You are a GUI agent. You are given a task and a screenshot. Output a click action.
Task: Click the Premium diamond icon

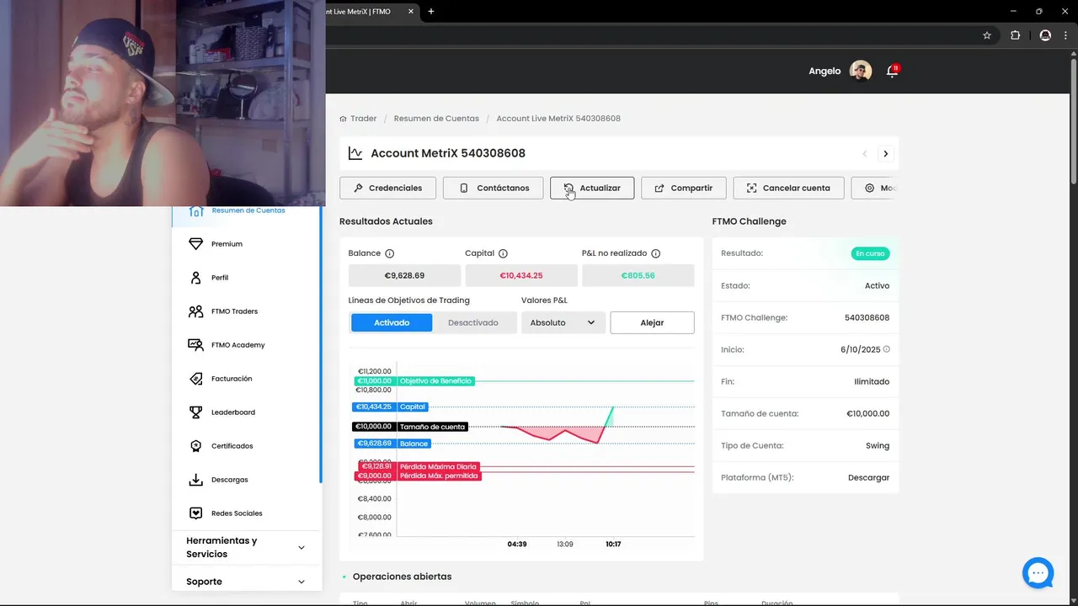[x=196, y=244]
